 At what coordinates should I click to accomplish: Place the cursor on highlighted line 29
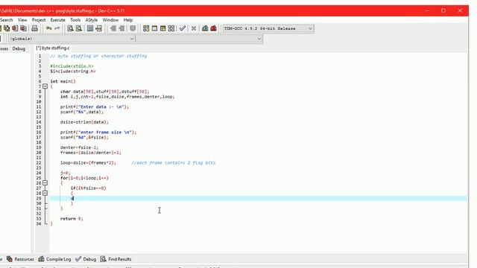point(259,198)
